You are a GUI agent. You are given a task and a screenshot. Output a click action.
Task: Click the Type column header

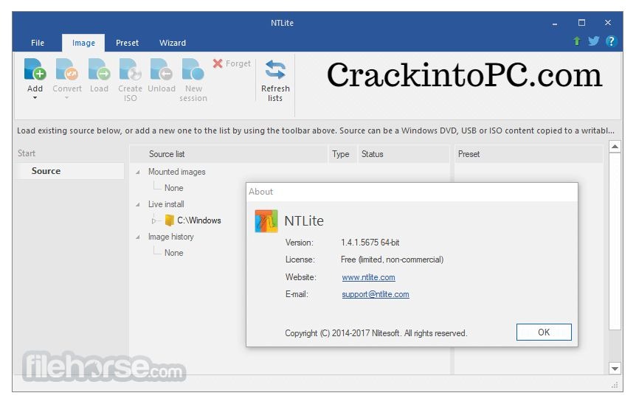point(342,154)
